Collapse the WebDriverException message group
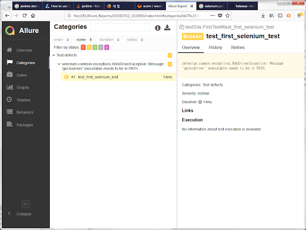306x230 pixels. click(x=59, y=64)
